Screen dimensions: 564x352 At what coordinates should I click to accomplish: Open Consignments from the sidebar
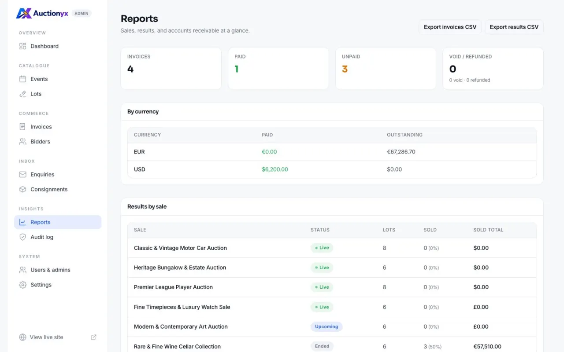tap(58, 190)
